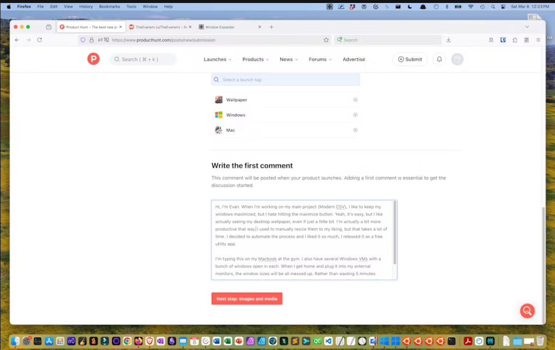Open Firefox downloads panel
The width and height of the screenshot is (555, 350).
point(448,40)
